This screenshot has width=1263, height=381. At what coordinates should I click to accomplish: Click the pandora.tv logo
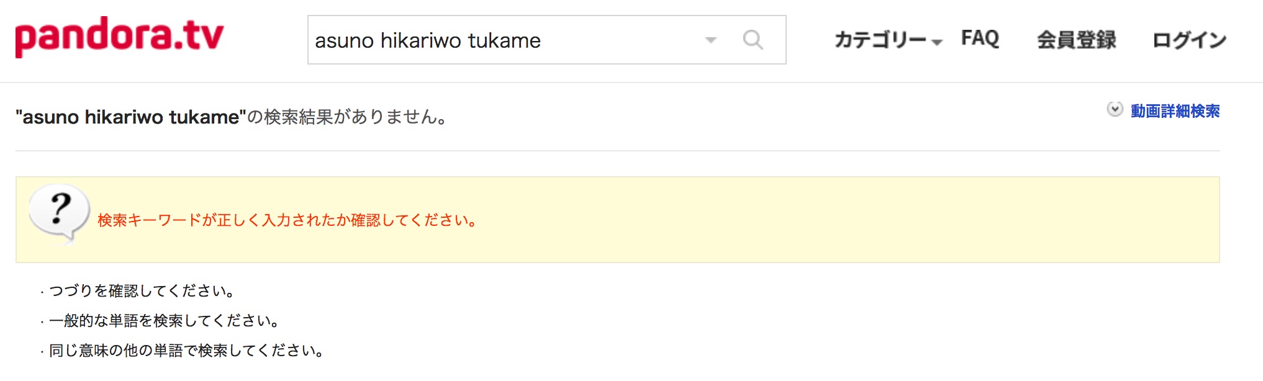(119, 37)
